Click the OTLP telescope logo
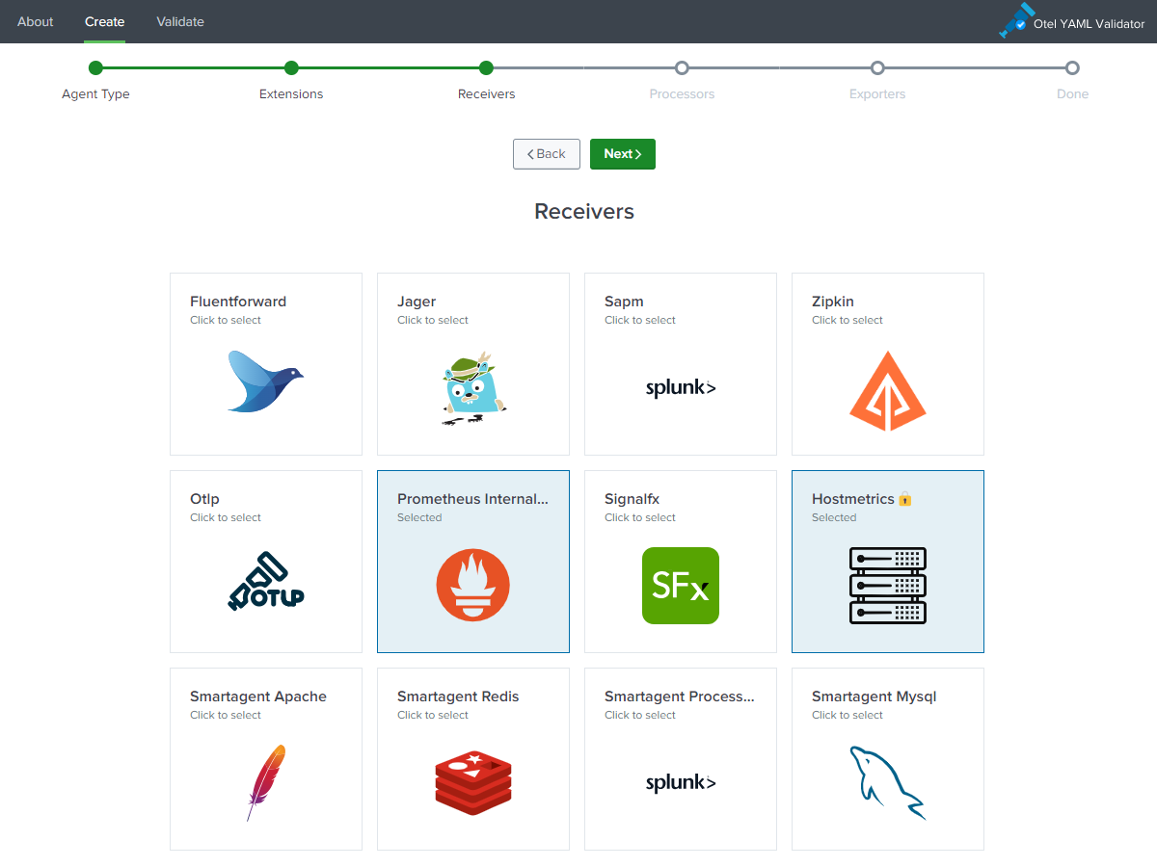Image resolution: width=1157 pixels, height=867 pixels. pyautogui.click(x=266, y=582)
